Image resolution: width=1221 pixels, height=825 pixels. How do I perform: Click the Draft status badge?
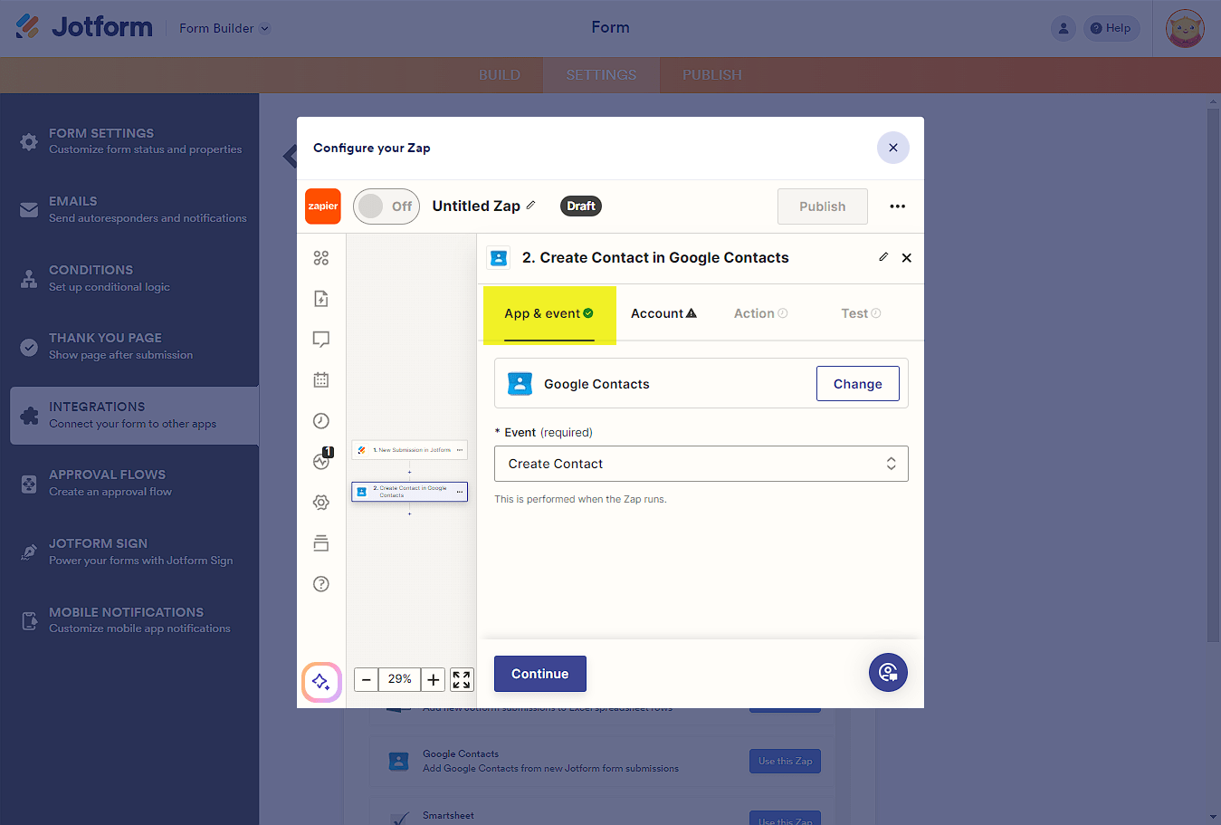coord(581,206)
